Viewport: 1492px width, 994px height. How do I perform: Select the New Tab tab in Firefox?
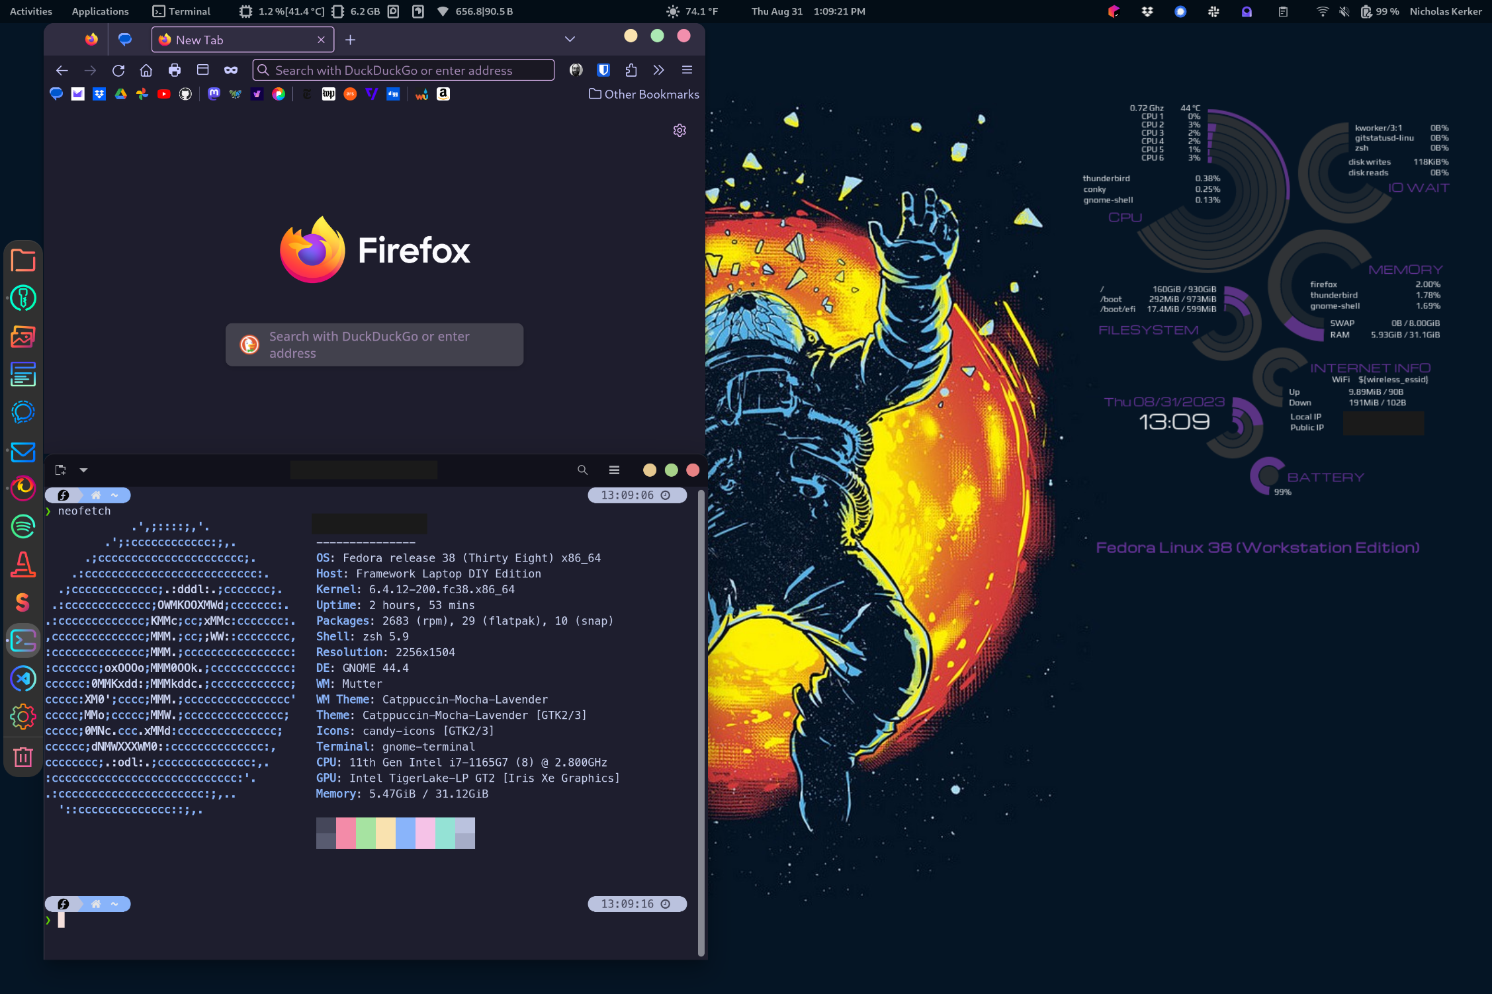point(242,40)
